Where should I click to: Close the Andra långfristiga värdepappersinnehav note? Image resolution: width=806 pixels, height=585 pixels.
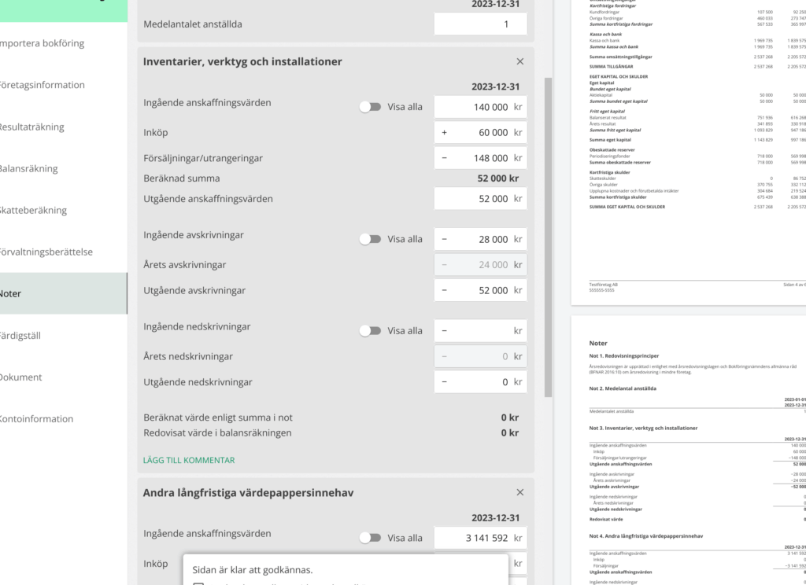519,492
